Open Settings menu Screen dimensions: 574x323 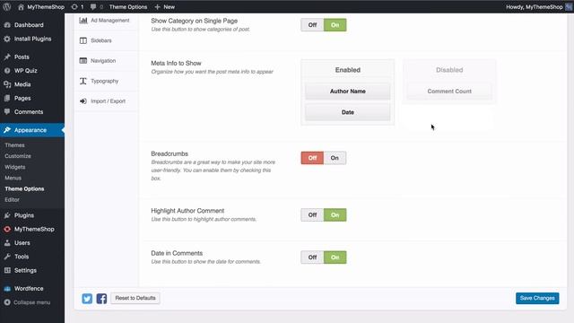tap(25, 270)
